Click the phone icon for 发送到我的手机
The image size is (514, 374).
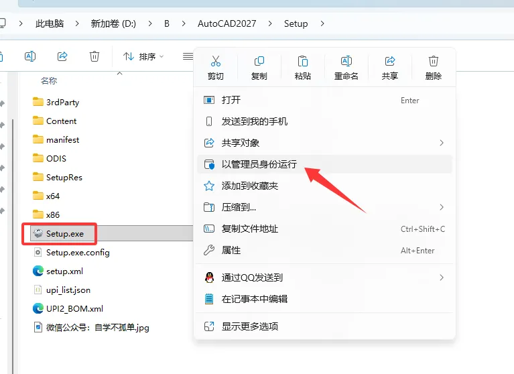point(209,121)
